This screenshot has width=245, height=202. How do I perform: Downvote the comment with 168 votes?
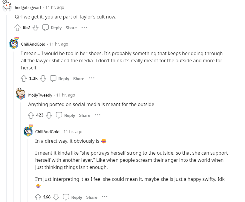[x=56, y=197]
